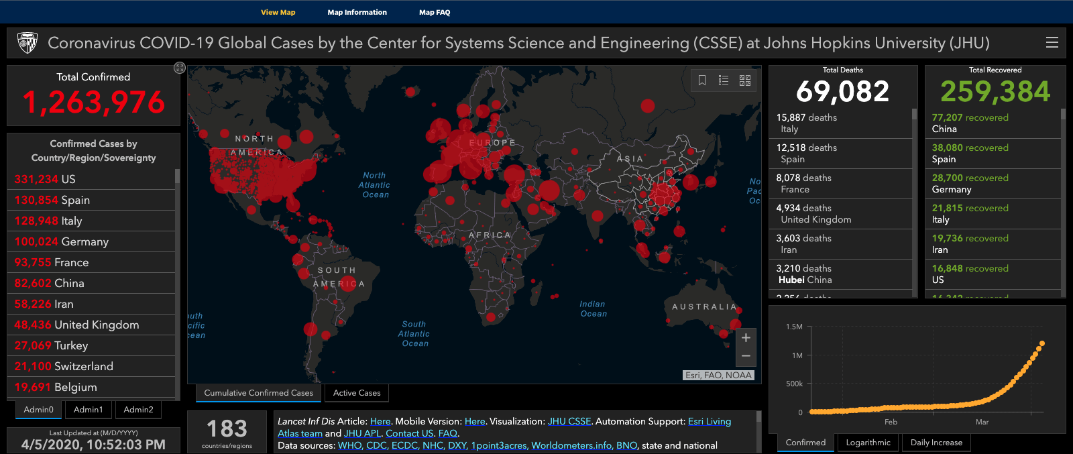1073x454 pixels.
Task: Click the 3,210 deaths Hubei China entry
Action: click(x=840, y=274)
